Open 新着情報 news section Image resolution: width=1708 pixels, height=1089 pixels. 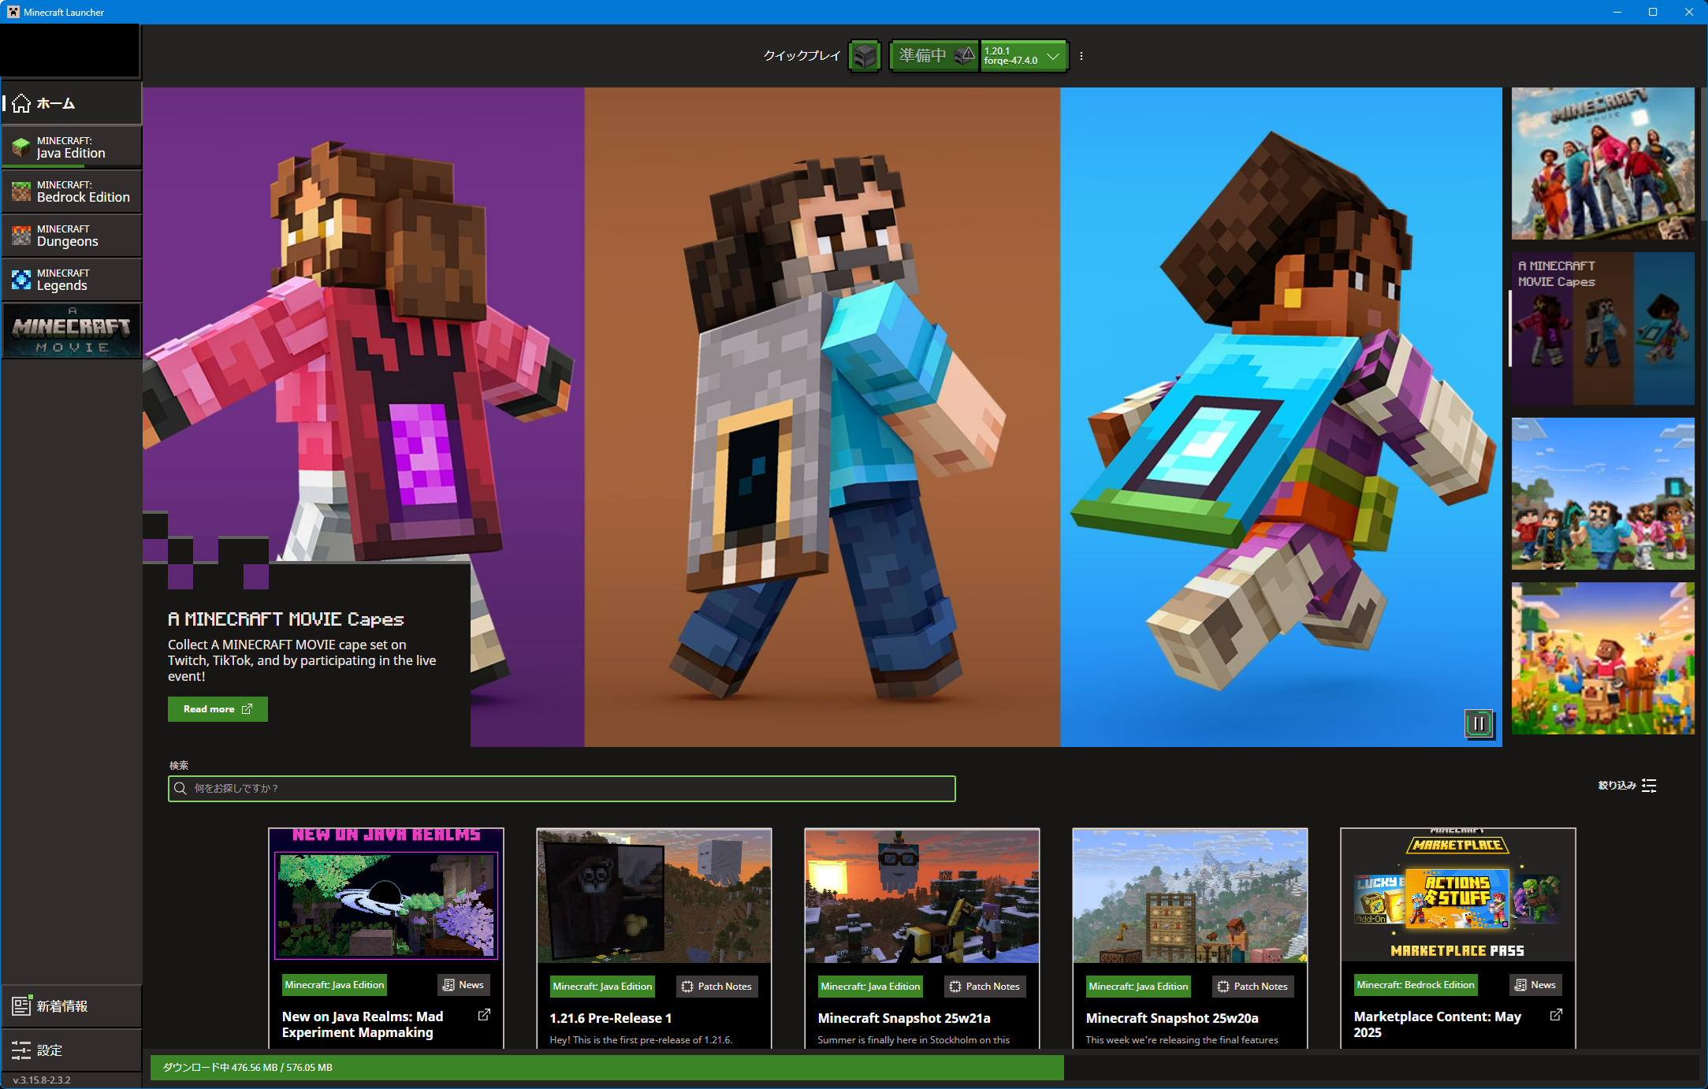[72, 1006]
